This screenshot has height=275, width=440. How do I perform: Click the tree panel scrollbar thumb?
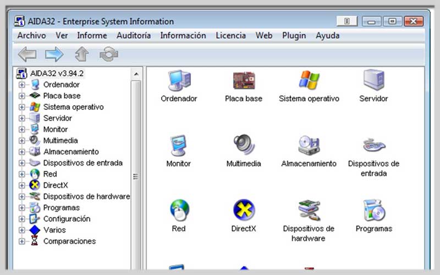pyautogui.click(x=136, y=175)
